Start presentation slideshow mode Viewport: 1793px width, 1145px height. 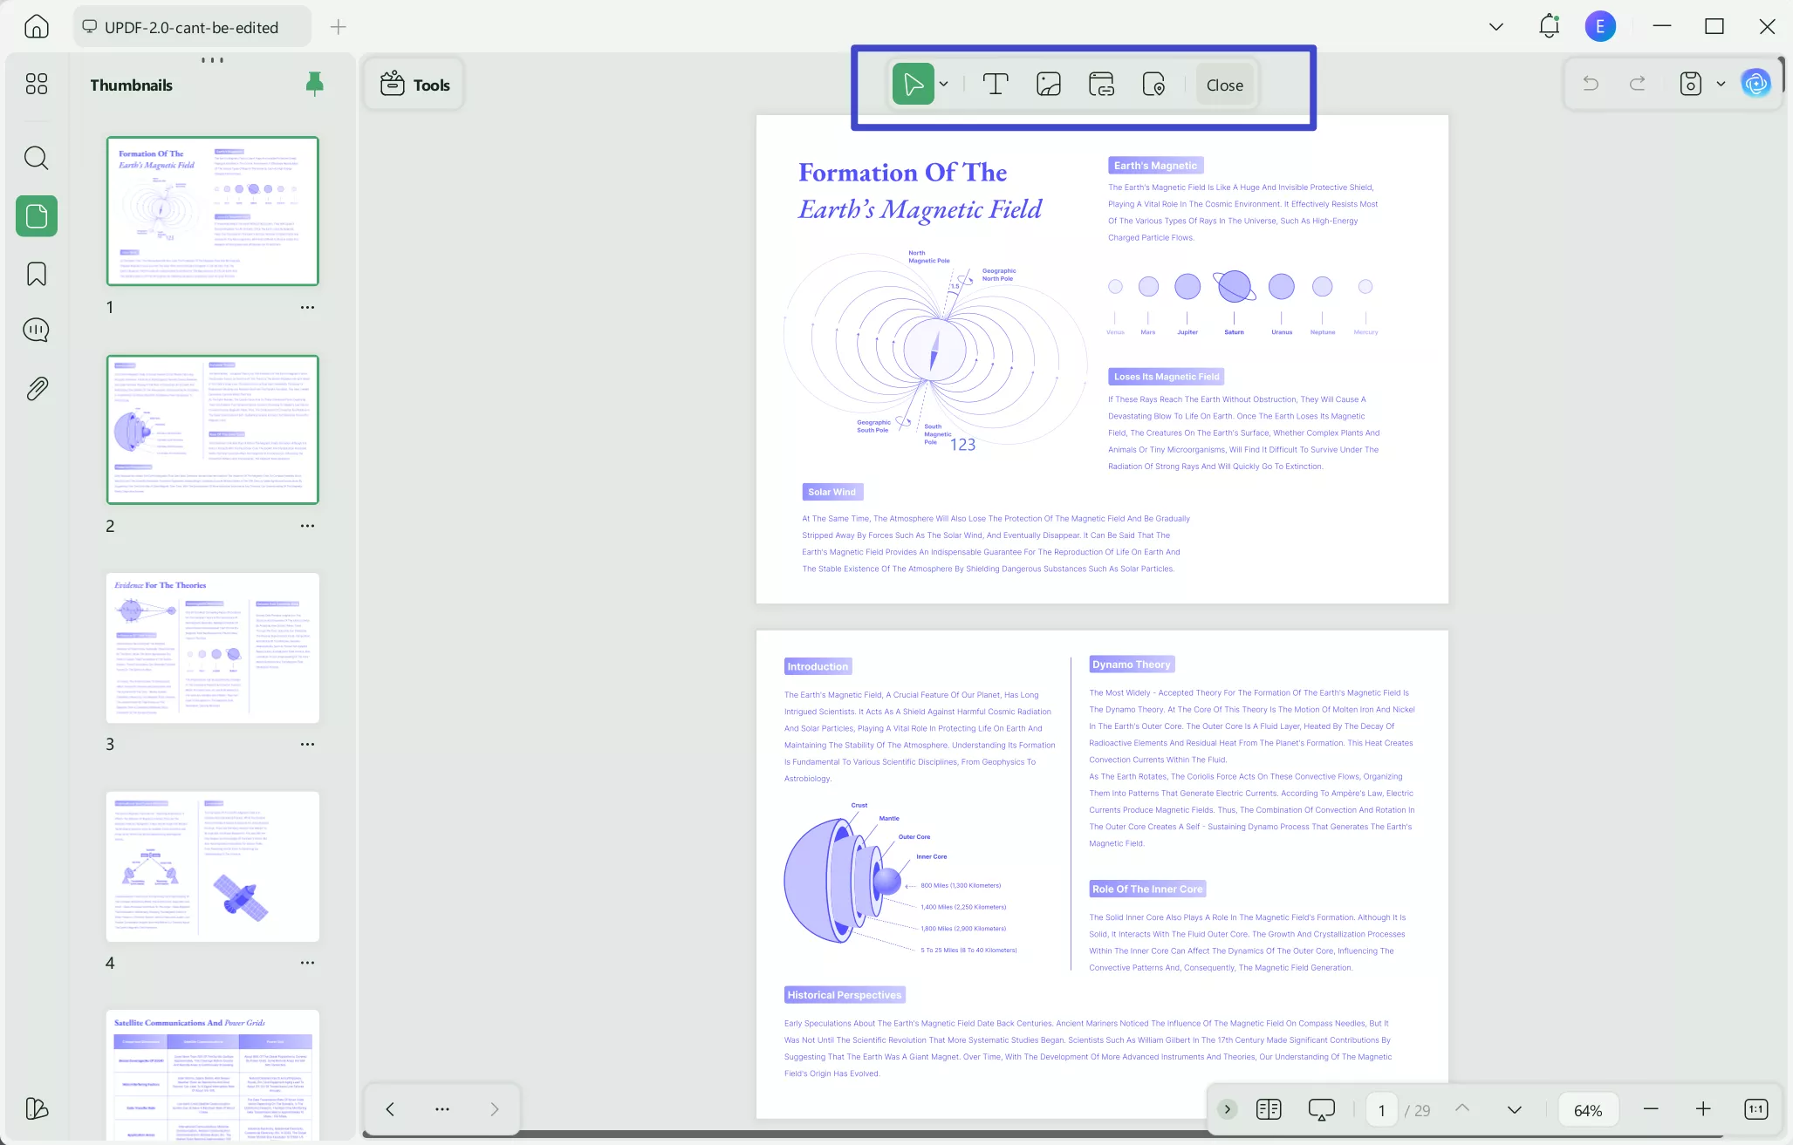[x=1320, y=1108]
